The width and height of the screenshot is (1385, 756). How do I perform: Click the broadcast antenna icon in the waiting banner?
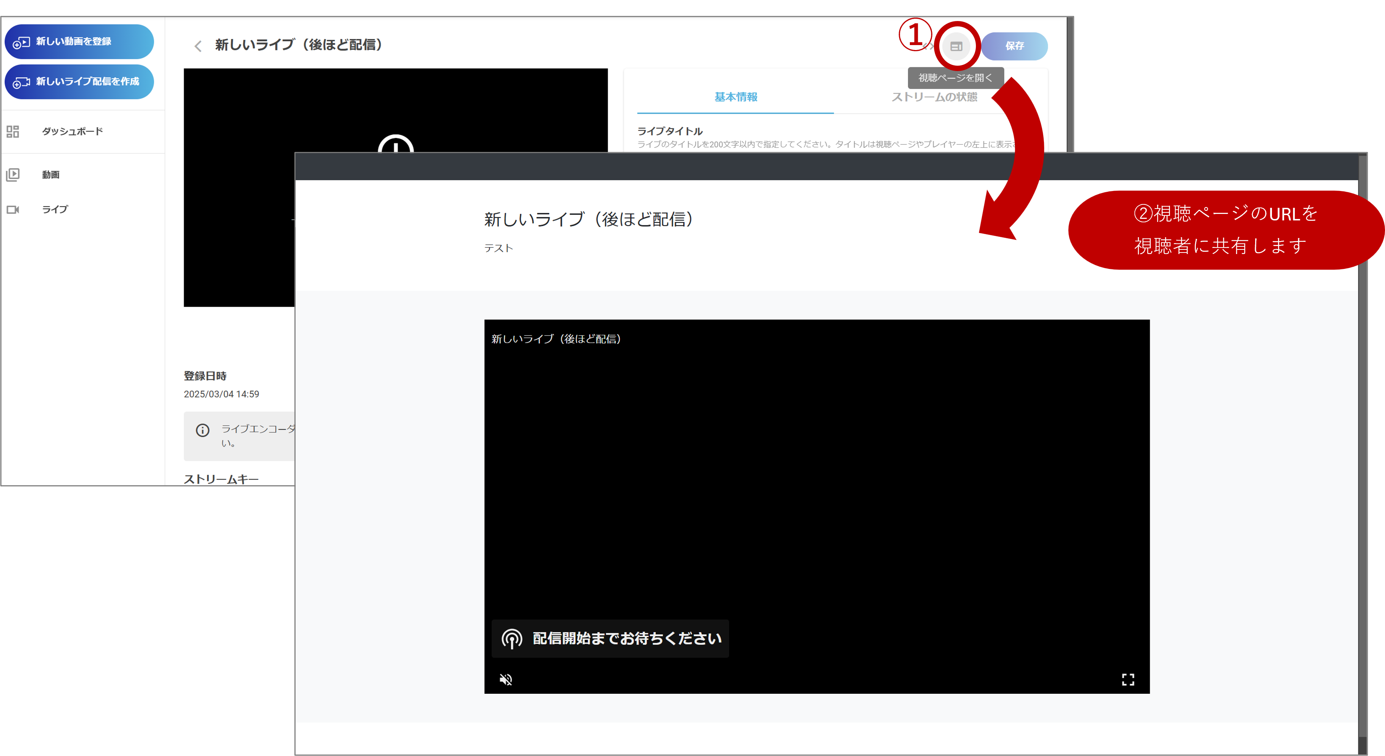tap(512, 639)
